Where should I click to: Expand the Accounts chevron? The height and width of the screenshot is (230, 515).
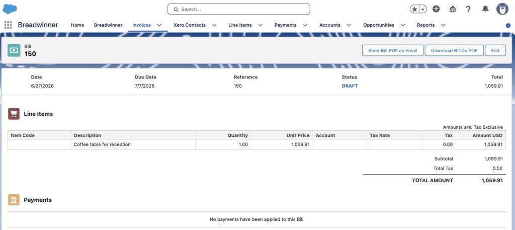349,25
